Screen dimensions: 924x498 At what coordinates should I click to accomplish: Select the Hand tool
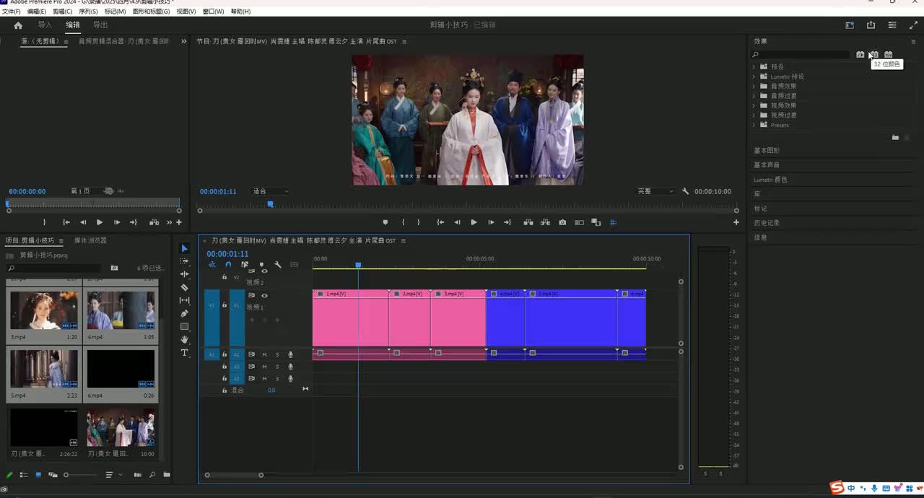(184, 339)
